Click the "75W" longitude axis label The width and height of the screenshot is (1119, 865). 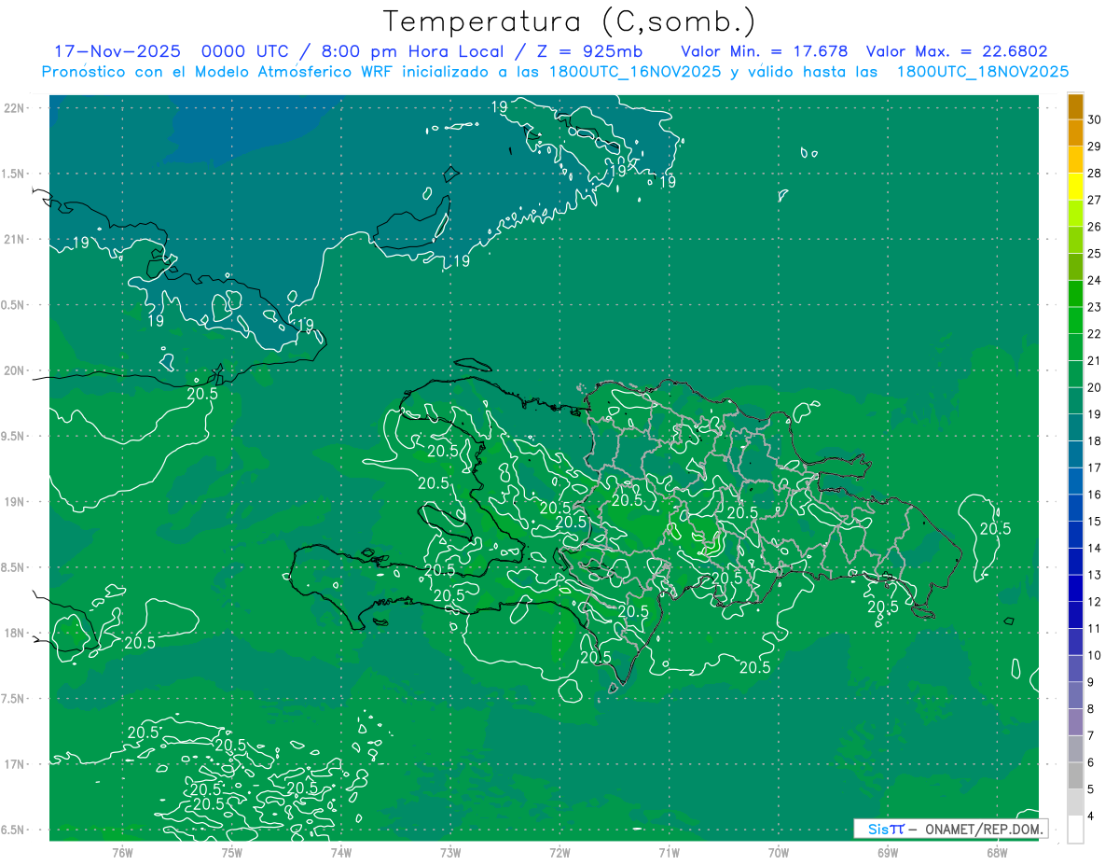point(231,852)
